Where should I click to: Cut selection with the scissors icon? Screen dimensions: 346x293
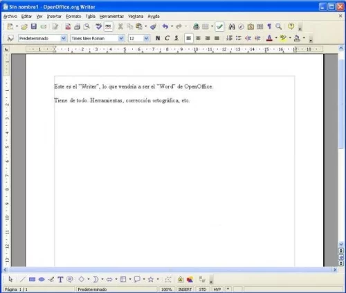pyautogui.click(x=120, y=26)
